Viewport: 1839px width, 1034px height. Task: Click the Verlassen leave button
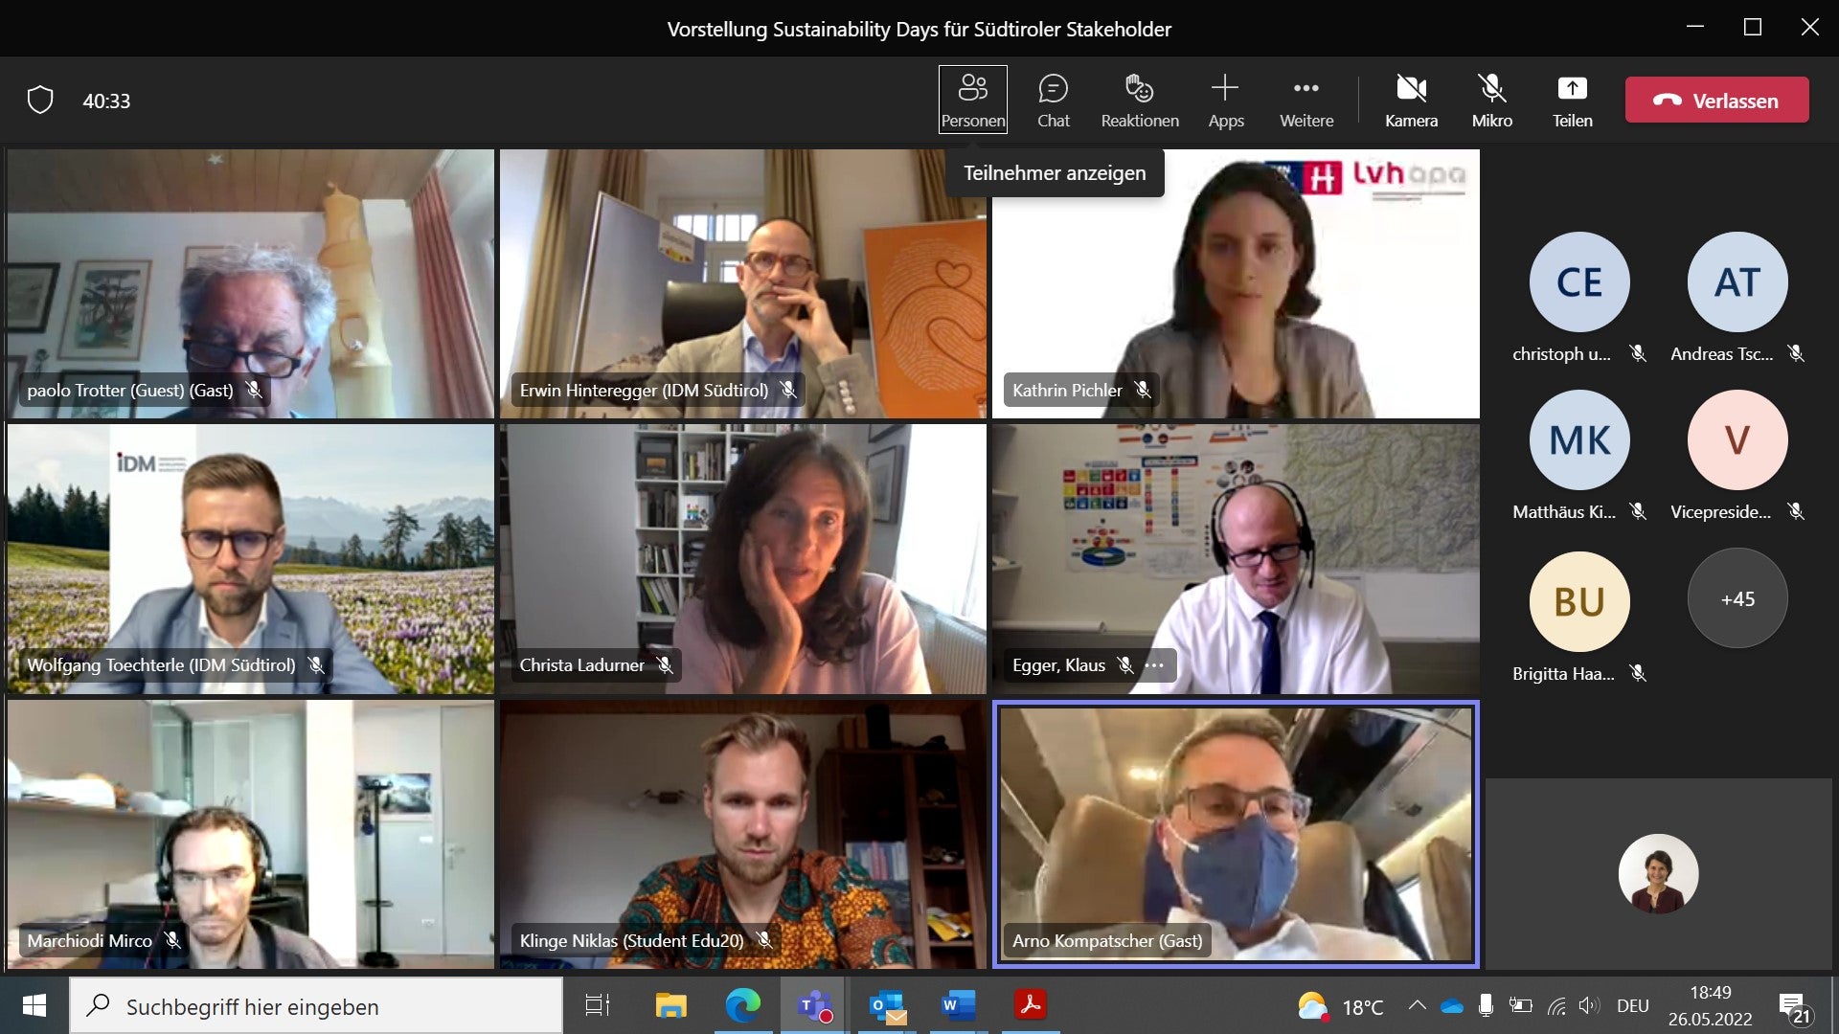pyautogui.click(x=1716, y=100)
